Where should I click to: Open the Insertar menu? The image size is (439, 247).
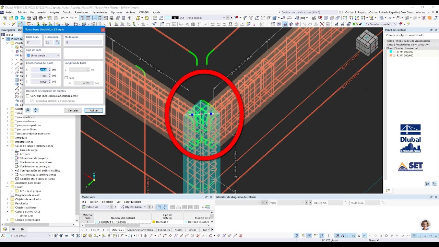coord(42,12)
